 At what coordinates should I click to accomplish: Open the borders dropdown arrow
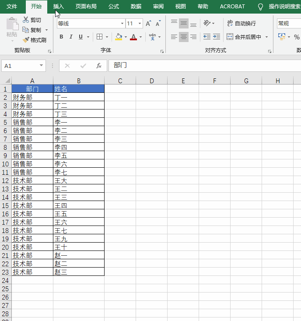click(x=107, y=37)
